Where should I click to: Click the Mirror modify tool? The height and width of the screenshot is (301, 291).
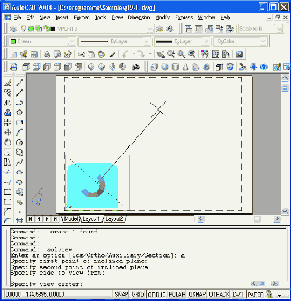tap(8, 102)
